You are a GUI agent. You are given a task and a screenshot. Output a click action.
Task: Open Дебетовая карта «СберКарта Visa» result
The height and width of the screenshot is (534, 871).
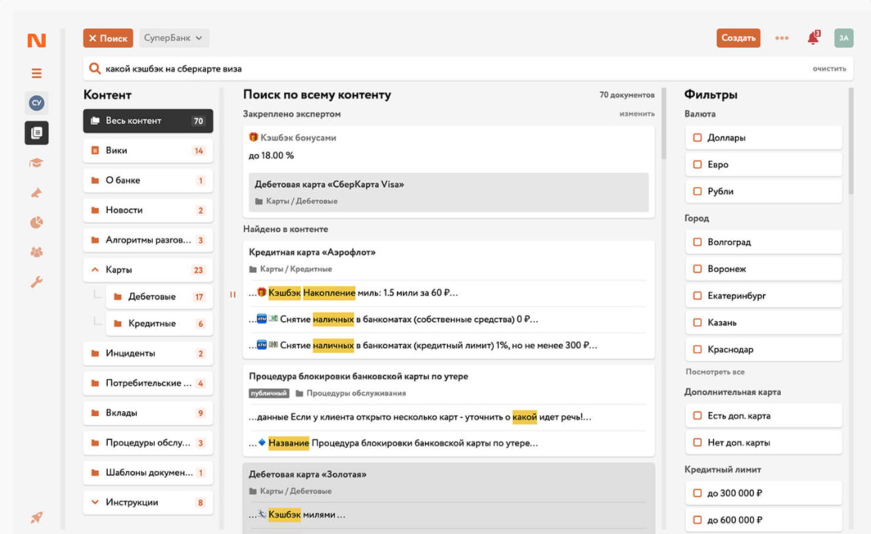449,192
